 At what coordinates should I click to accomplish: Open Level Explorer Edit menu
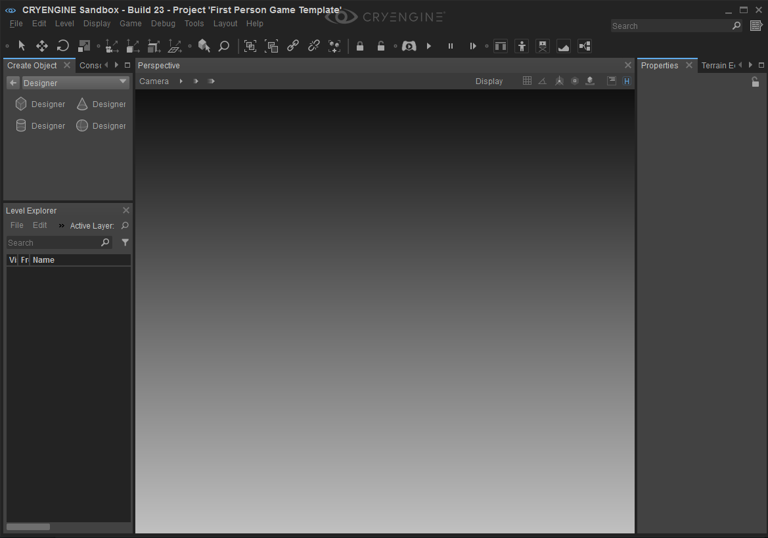click(39, 225)
